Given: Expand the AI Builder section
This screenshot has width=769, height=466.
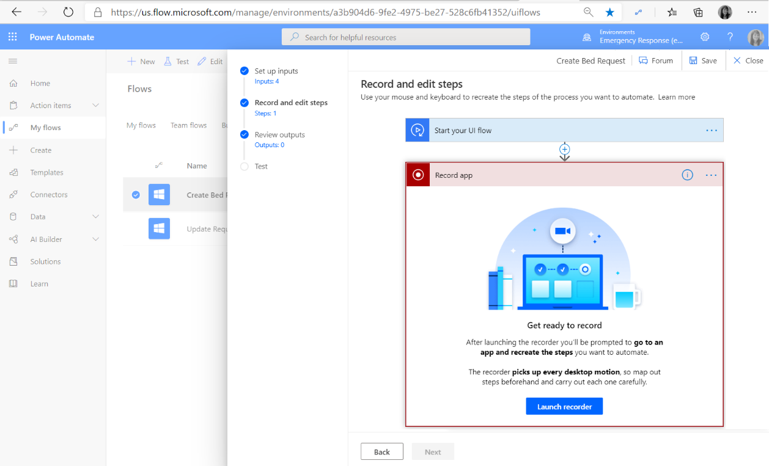Looking at the screenshot, I should click(x=95, y=239).
